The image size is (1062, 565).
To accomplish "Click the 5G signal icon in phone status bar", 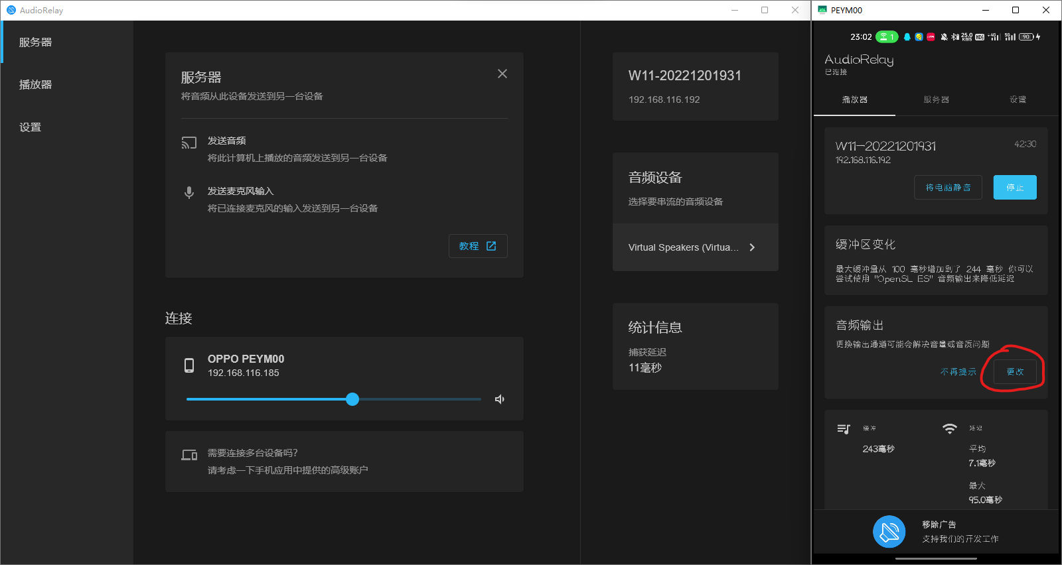I will (x=1010, y=37).
